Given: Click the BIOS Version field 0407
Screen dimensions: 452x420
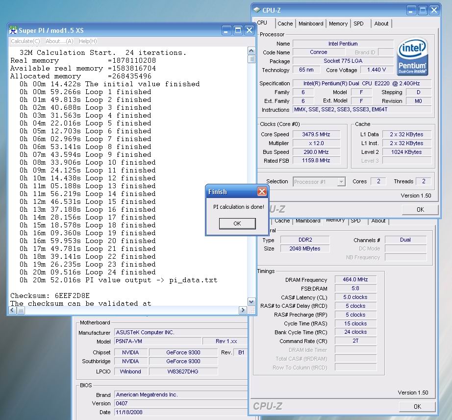Looking at the screenshot, I should 181,403.
